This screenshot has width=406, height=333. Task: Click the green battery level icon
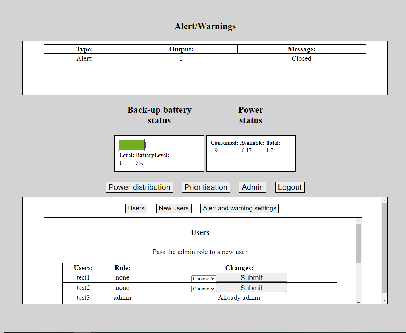point(131,145)
